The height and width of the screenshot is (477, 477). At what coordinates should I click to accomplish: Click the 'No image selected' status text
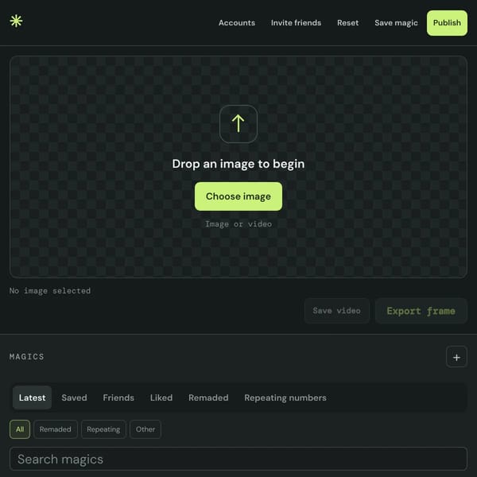[50, 290]
